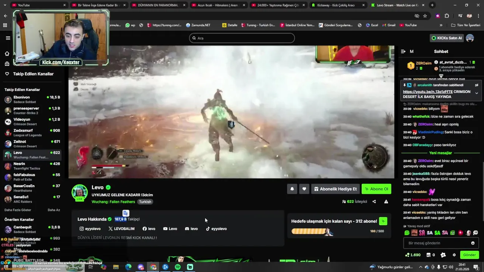Click the bell notification icon beside Levo
This screenshot has width=484, height=272.
(292, 189)
